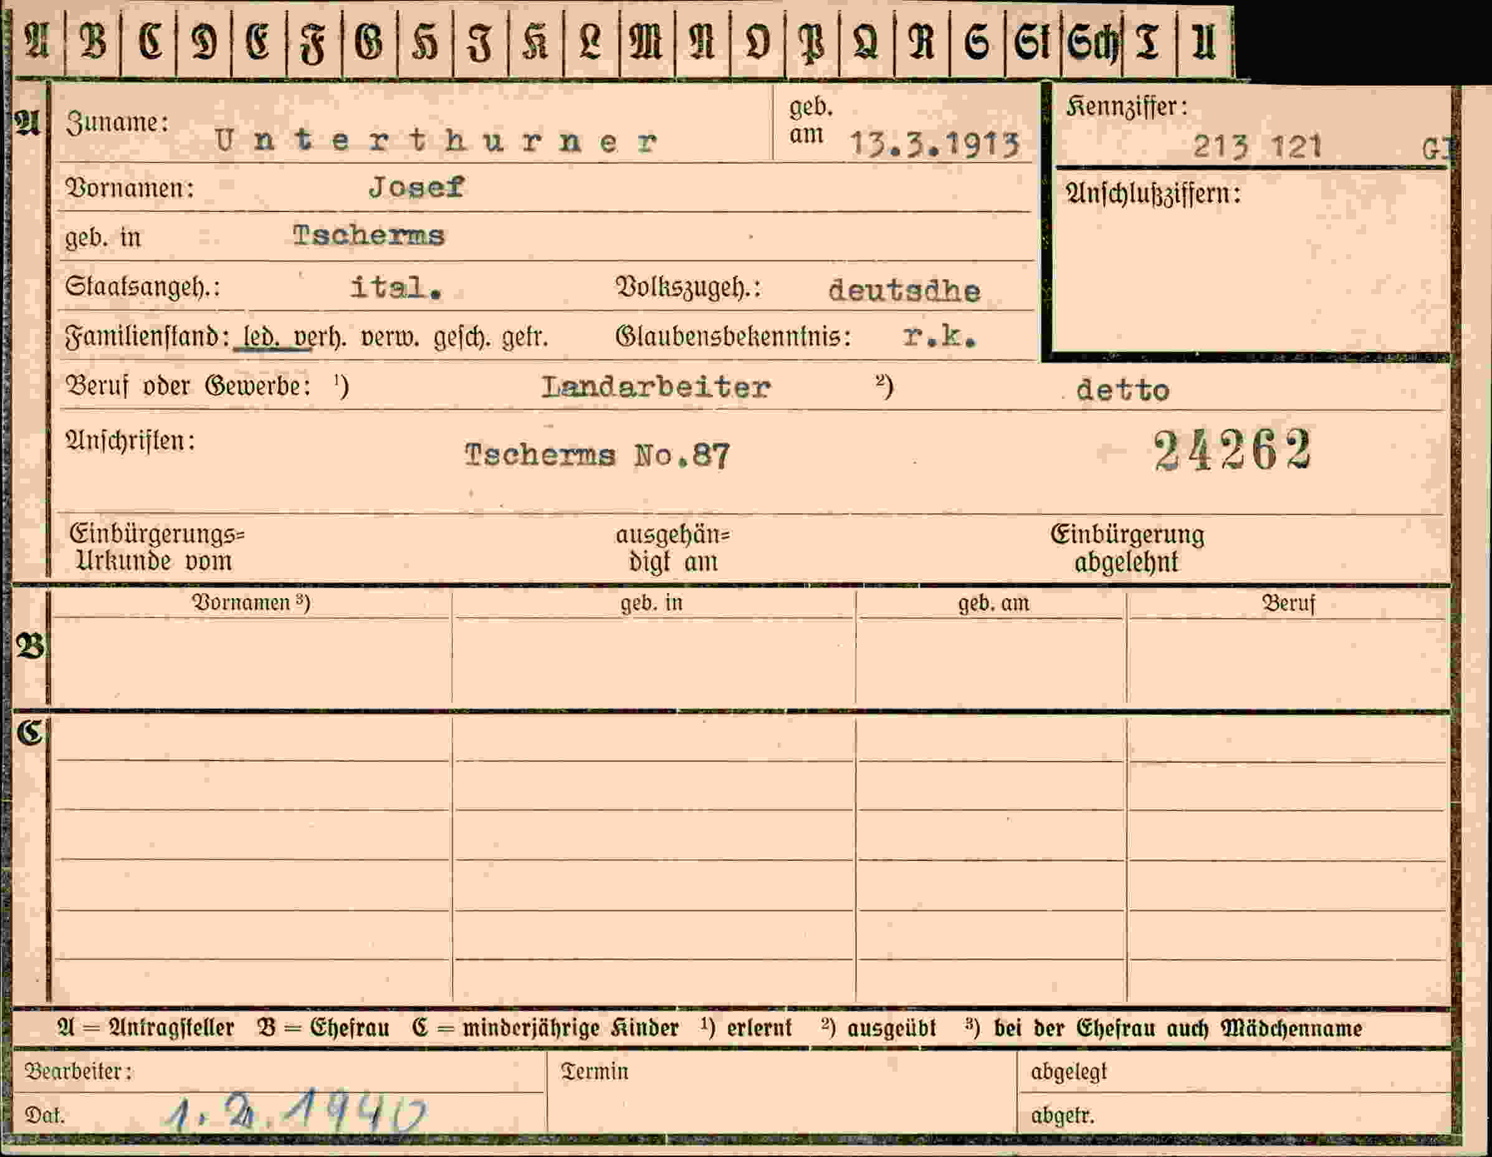Click the 'Bearbeiter:' label
The height and width of the screenshot is (1157, 1492).
pos(79,1071)
